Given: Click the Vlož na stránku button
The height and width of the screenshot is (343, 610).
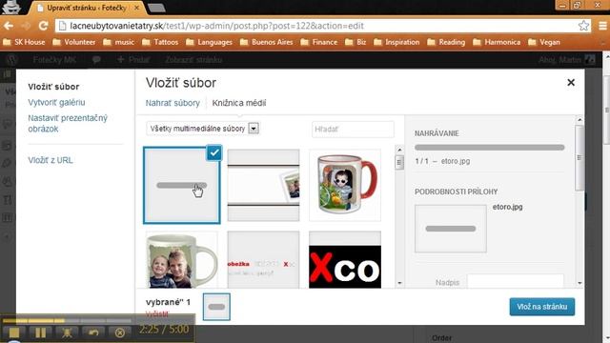Looking at the screenshot, I should click(542, 307).
